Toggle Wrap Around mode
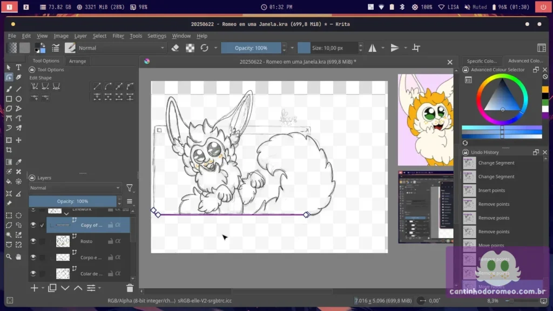 coord(416,48)
